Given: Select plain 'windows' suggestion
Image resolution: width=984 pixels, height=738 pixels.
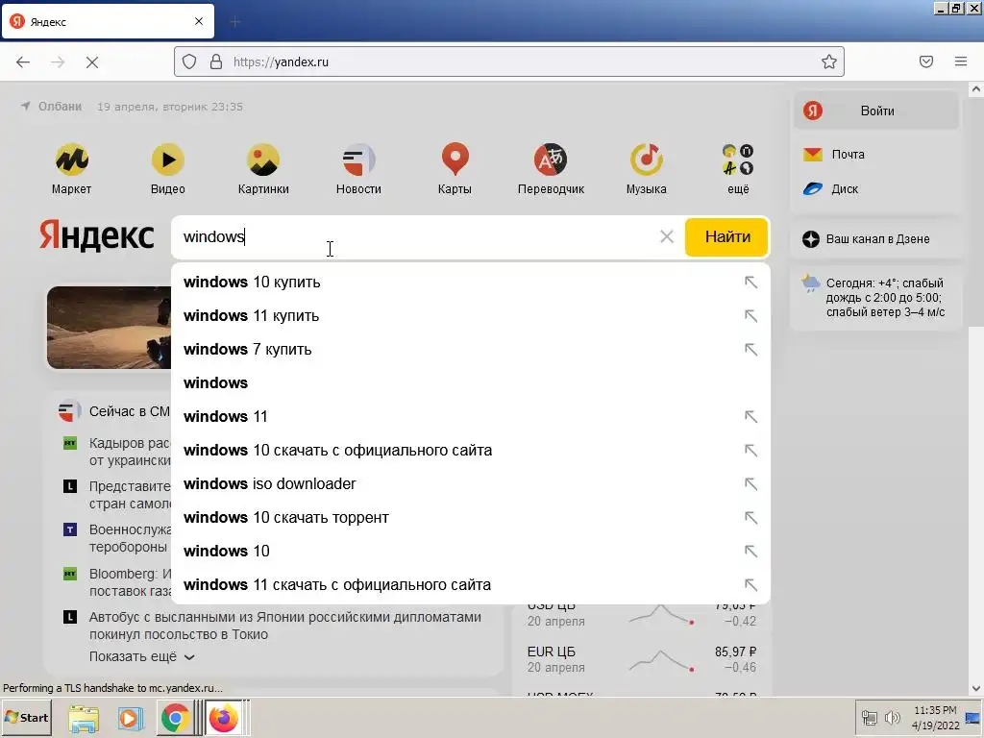Looking at the screenshot, I should point(215,382).
